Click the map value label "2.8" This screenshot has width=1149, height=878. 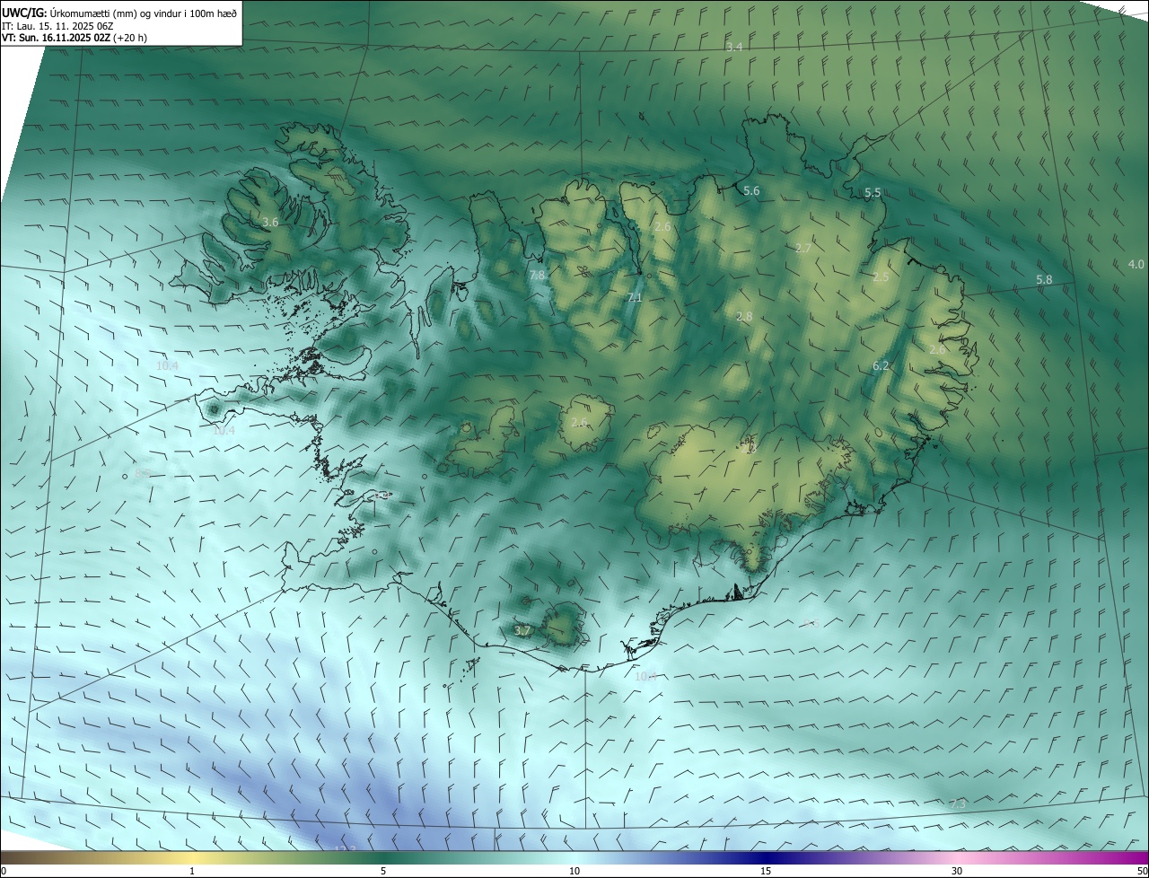point(744,317)
